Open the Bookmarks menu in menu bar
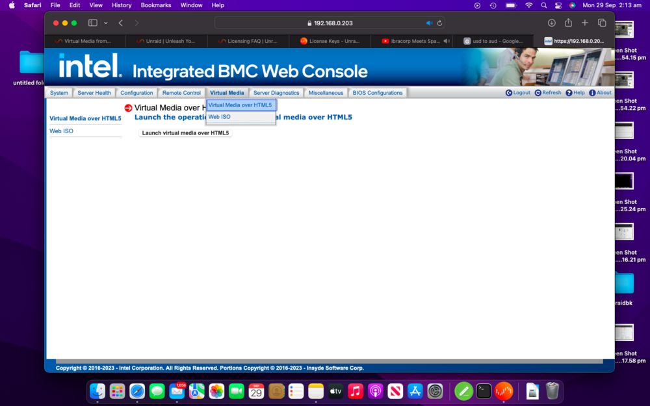Image resolution: width=650 pixels, height=406 pixels. (x=156, y=5)
